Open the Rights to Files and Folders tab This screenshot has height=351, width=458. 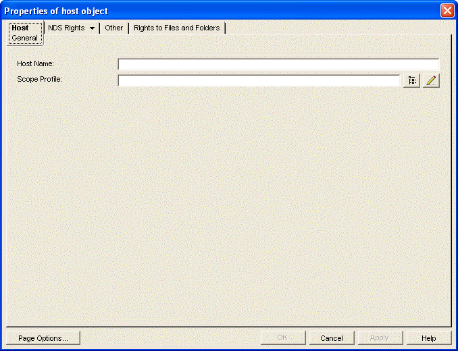(177, 28)
